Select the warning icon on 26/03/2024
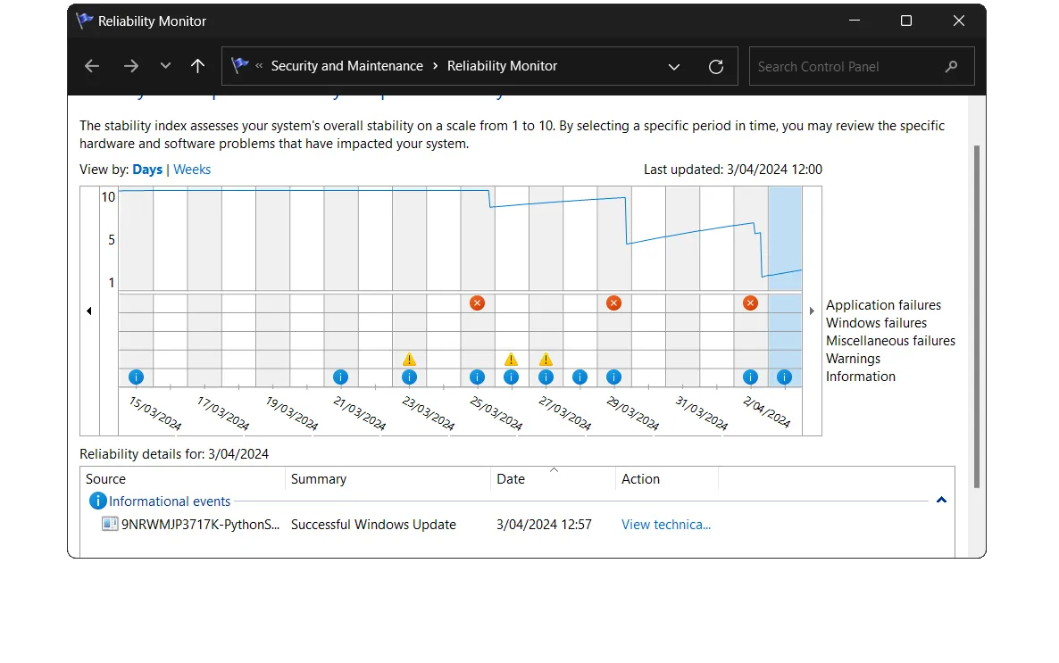This screenshot has width=1059, height=663. tap(512, 360)
